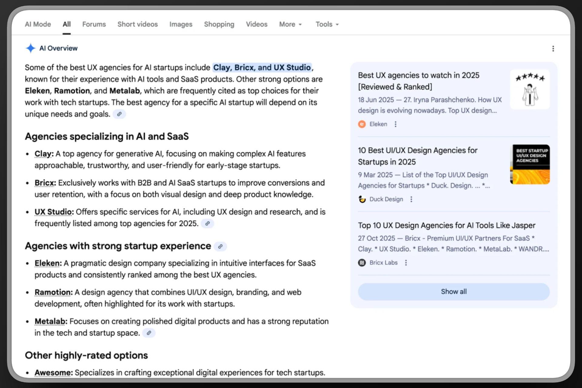Click the link icon after the UX Studio bullet
Viewport: 582px width, 388px height.
207,223
